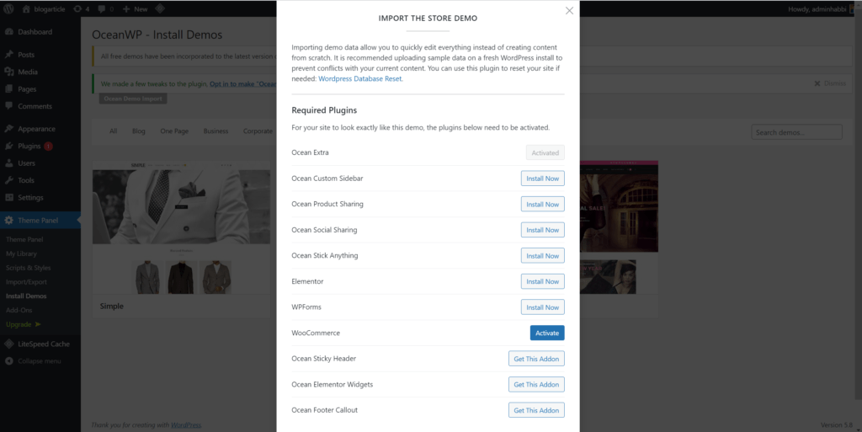Install Now for Ocean Custom Sidebar
Viewport: 862px width, 432px height.
tap(542, 179)
